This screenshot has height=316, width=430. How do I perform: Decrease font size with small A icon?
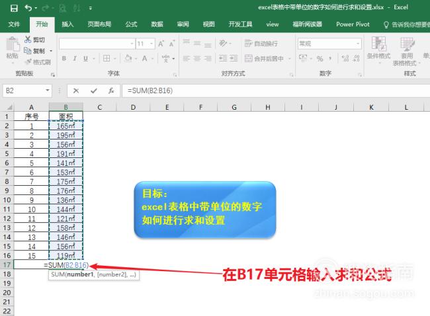tap(172, 44)
